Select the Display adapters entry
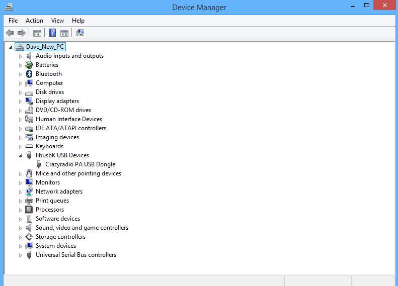398x286 pixels. click(x=57, y=101)
